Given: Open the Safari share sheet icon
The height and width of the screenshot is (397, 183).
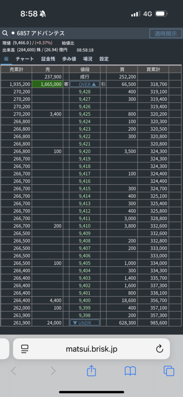Looking at the screenshot, I should point(91,371).
